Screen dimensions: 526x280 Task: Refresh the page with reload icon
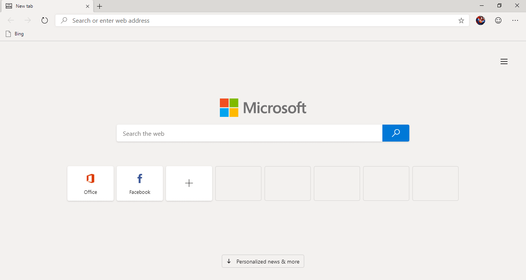pyautogui.click(x=45, y=20)
